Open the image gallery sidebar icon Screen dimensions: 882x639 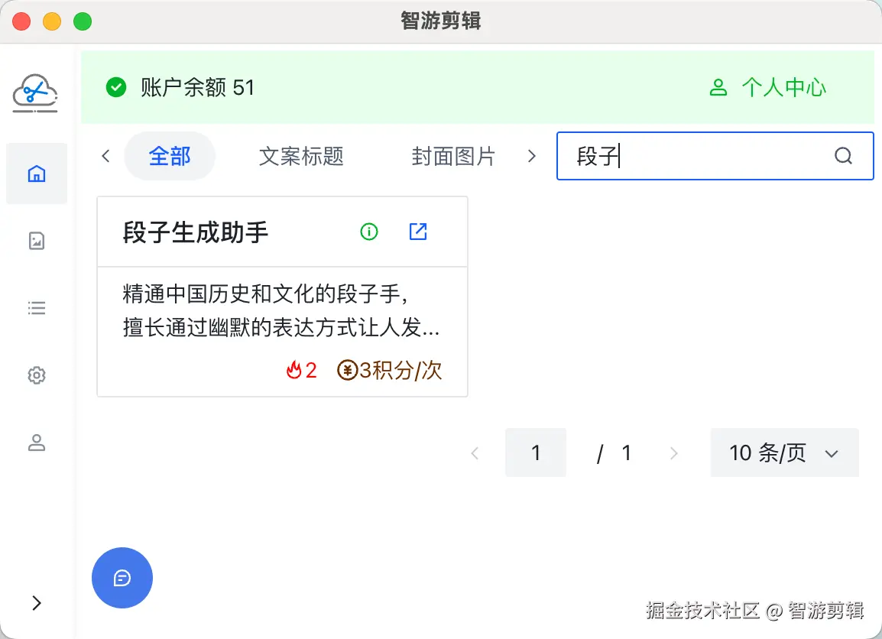click(x=37, y=242)
